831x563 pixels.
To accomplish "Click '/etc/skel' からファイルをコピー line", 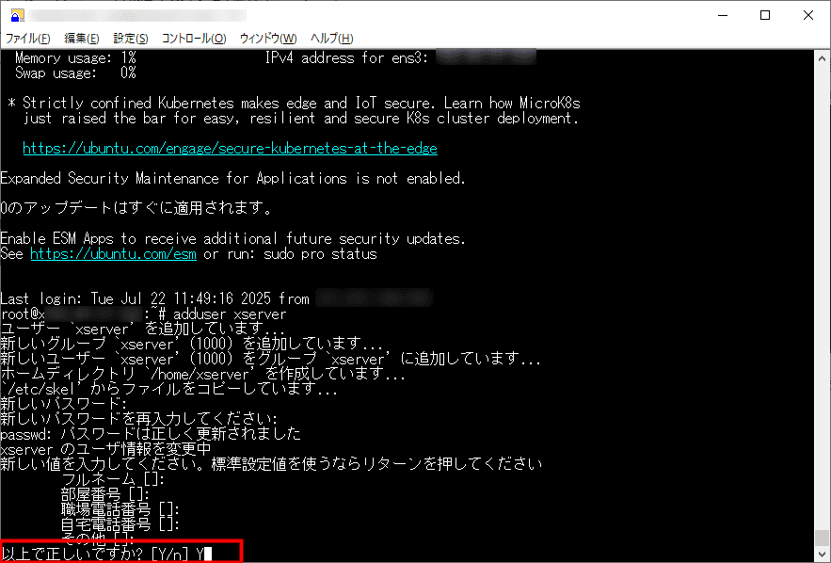I will coord(169,389).
